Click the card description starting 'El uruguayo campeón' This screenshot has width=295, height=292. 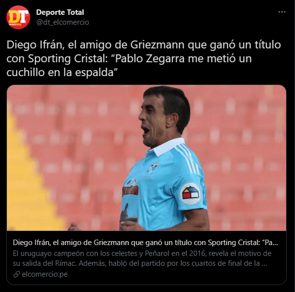142,258
